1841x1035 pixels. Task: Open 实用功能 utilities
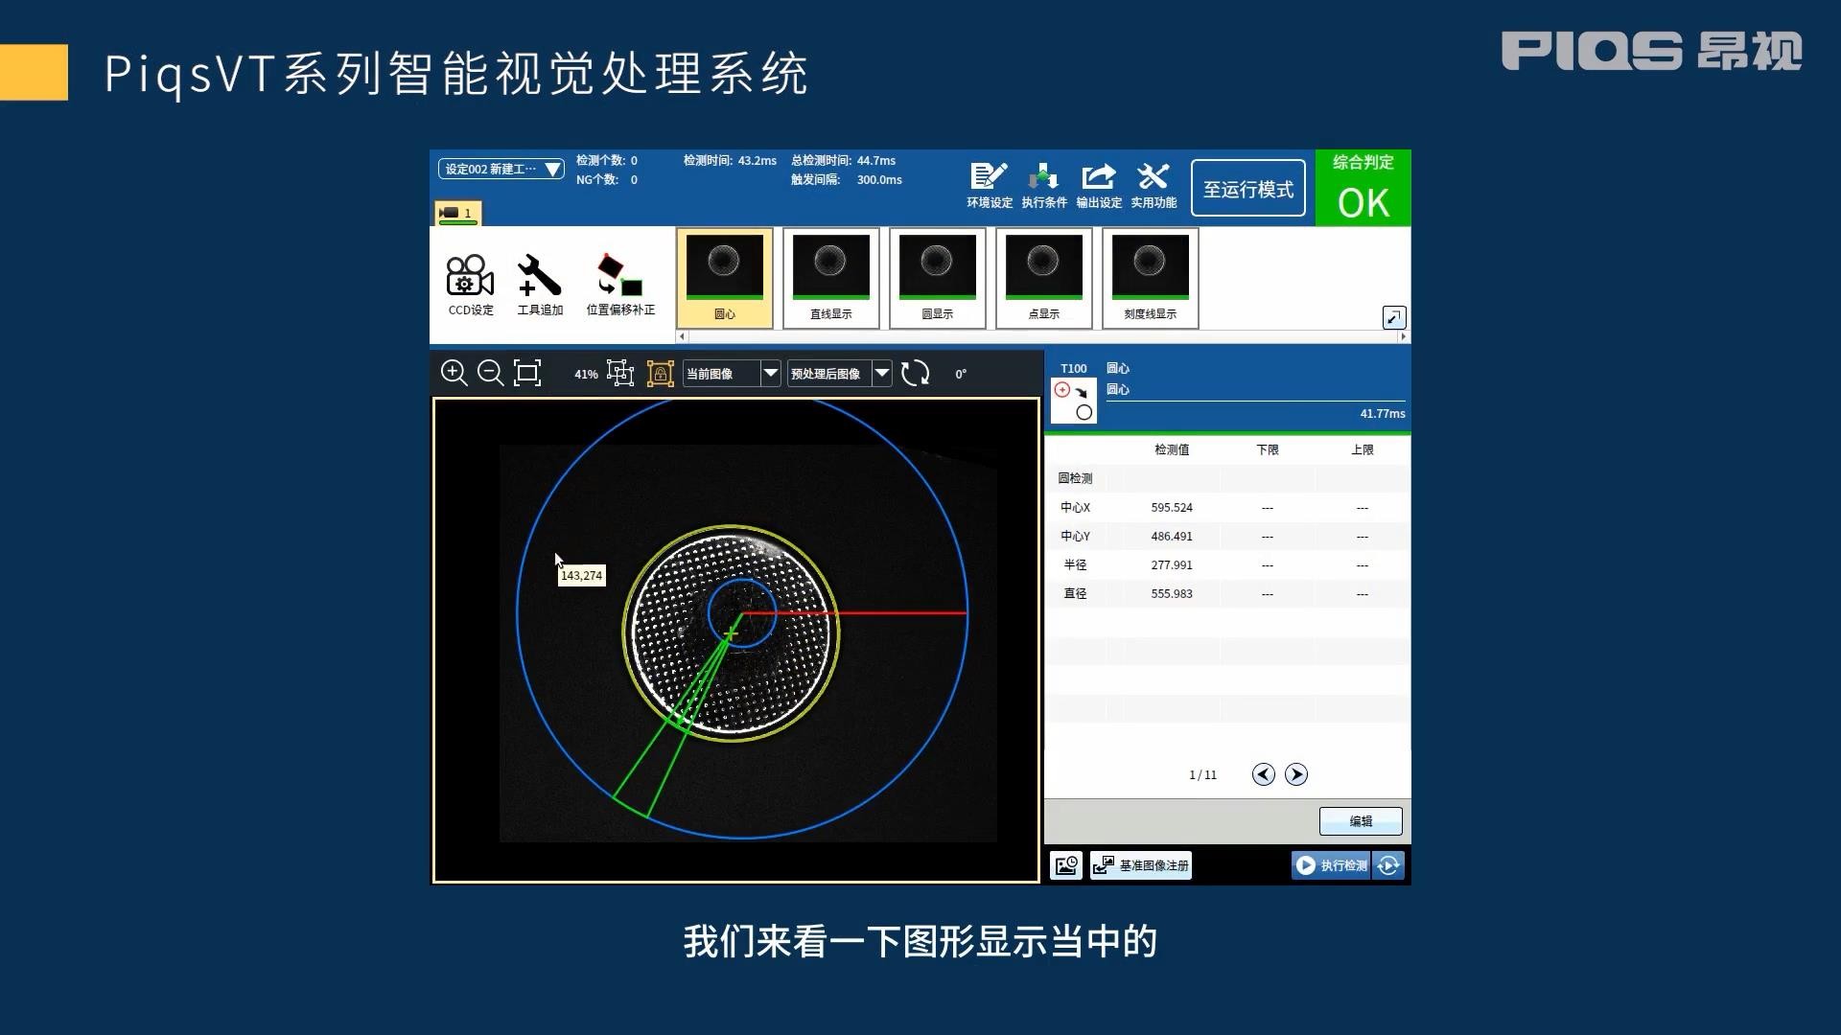coord(1154,186)
